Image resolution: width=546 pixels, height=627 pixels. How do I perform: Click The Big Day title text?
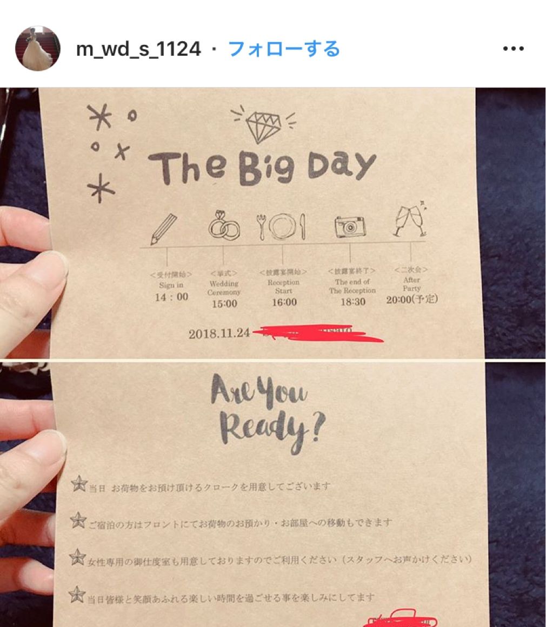(262, 168)
